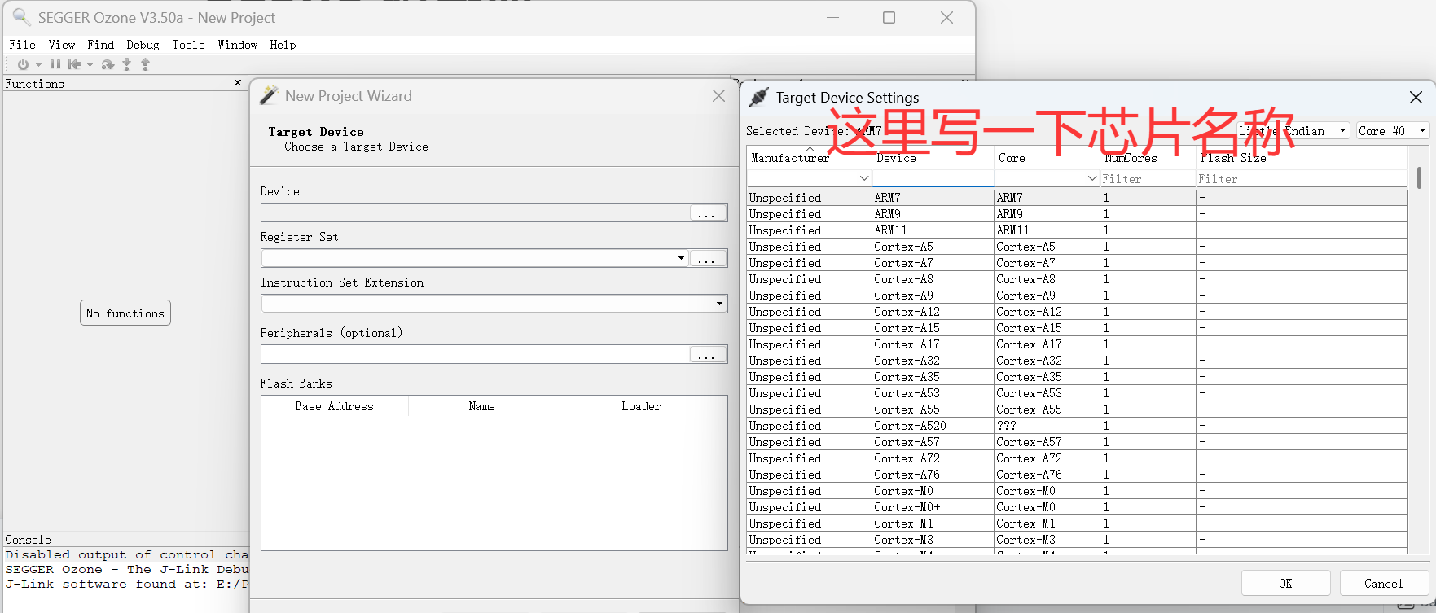Close the New Project Wizard dialog
The height and width of the screenshot is (613, 1436).
718,96
